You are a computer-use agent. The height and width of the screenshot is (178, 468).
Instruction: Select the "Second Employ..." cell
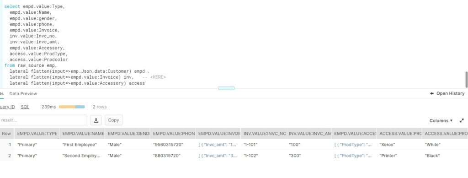pos(82,156)
